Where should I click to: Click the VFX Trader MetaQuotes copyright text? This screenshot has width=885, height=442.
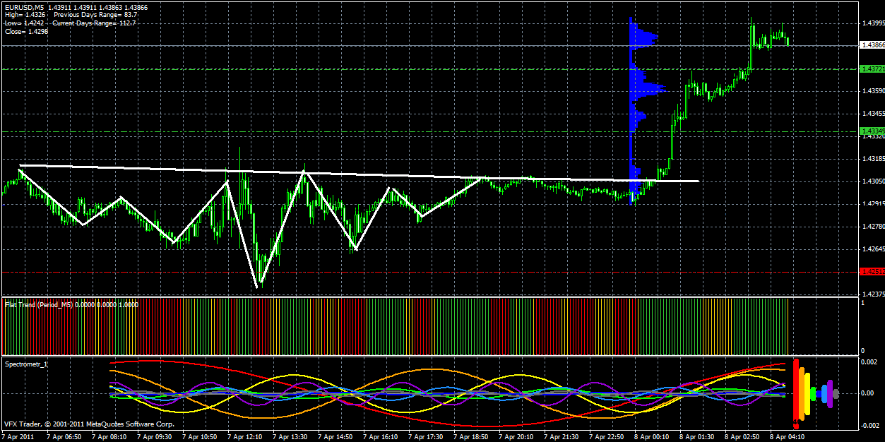pos(88,424)
